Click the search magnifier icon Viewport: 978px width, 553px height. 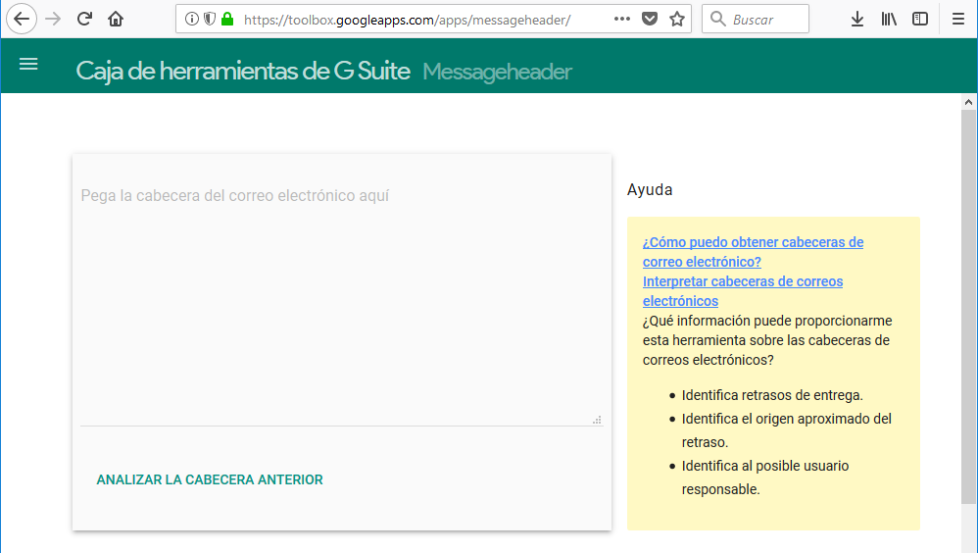pos(718,19)
